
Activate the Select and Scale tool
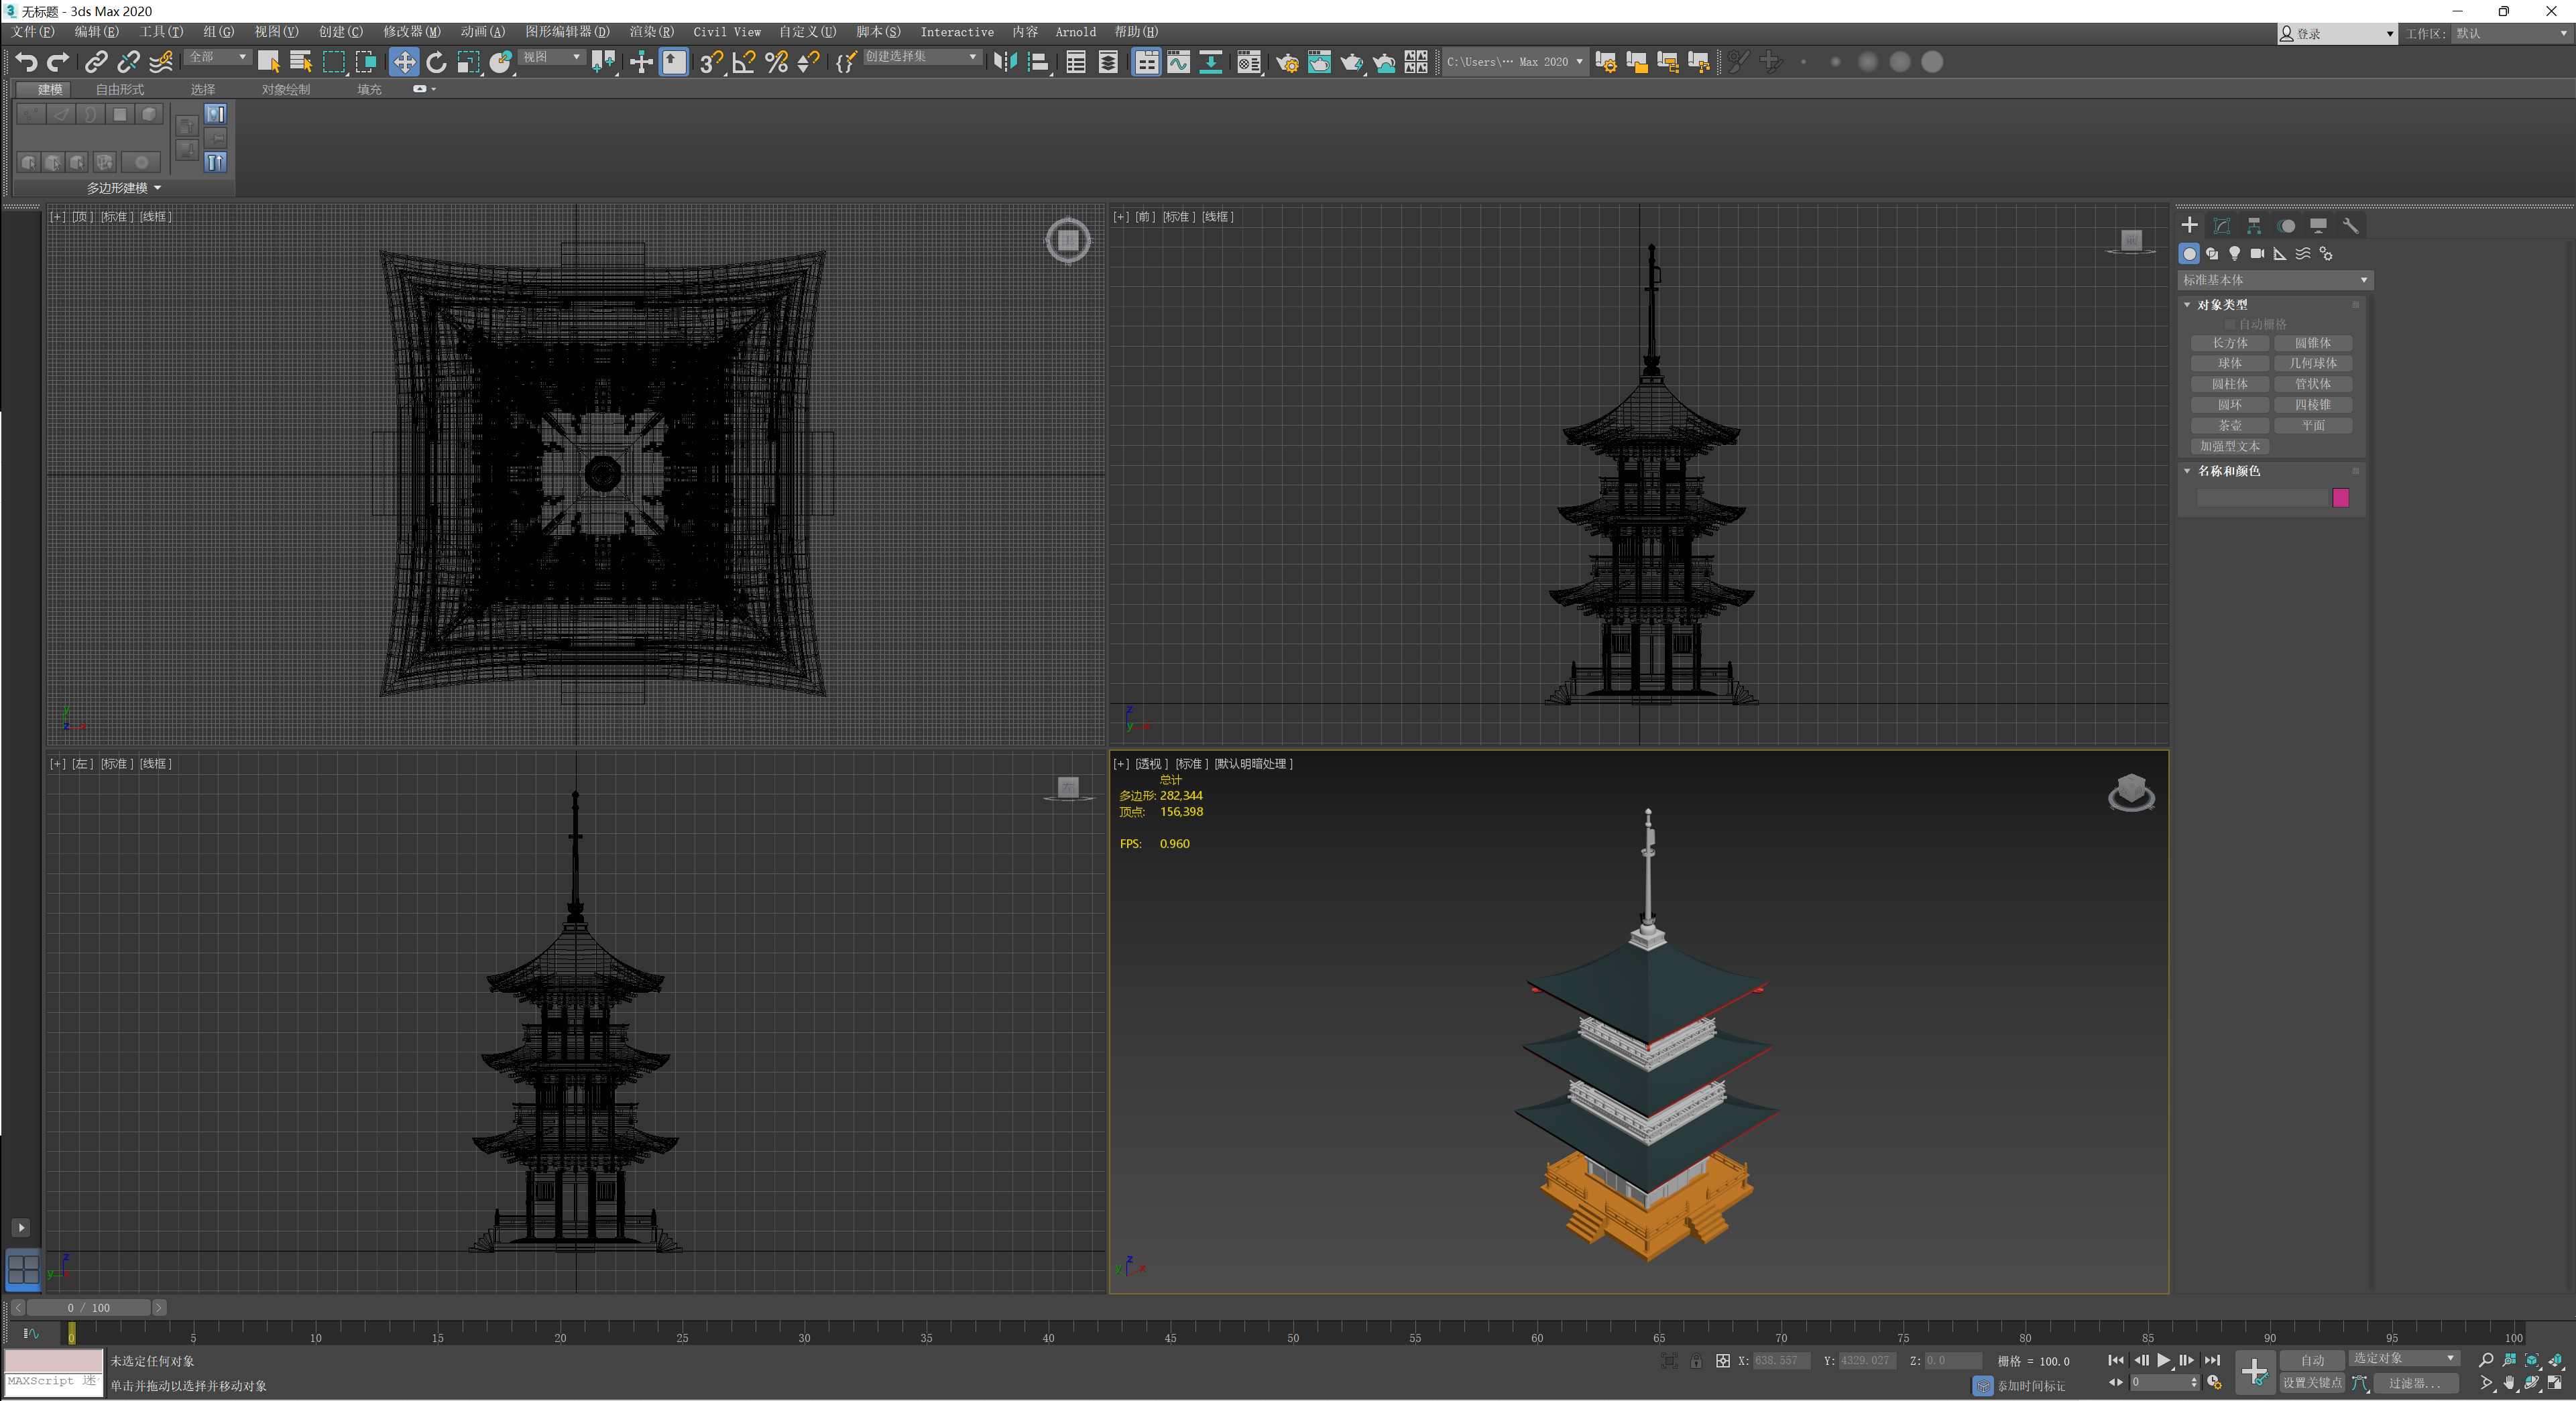468,62
